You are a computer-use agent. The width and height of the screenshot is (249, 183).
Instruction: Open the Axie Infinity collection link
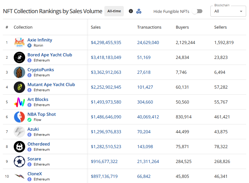[40, 40]
